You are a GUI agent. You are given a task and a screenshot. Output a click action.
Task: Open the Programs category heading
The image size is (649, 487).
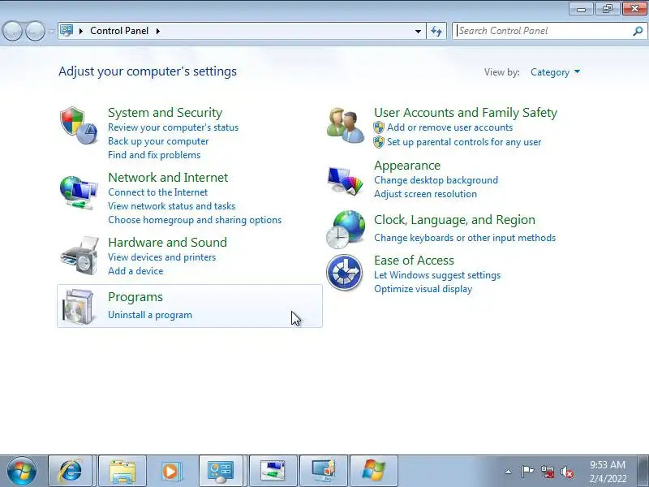click(135, 297)
